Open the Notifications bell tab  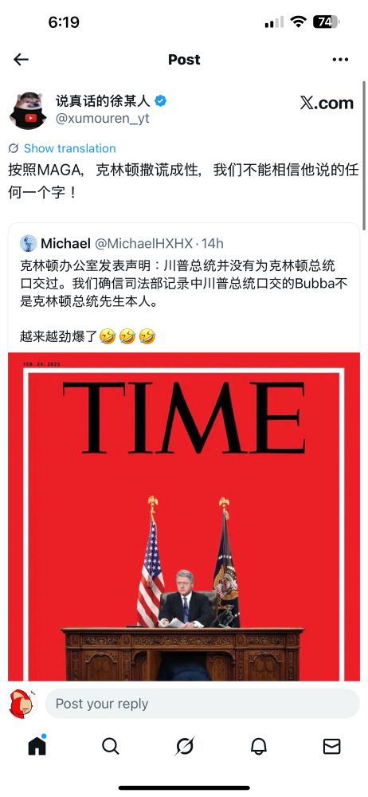point(258,746)
